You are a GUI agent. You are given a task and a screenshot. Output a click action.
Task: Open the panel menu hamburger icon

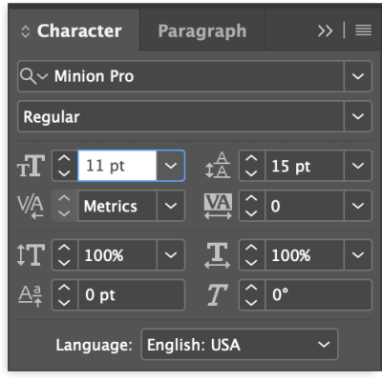point(363,30)
